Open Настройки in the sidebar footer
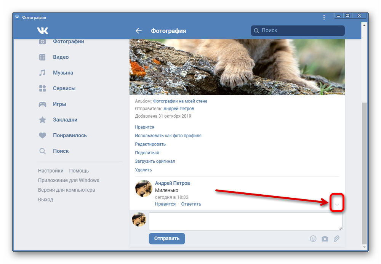The image size is (381, 264). point(51,171)
